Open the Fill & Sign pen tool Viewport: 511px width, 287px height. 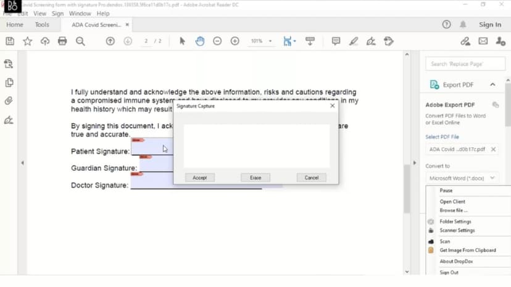371,41
